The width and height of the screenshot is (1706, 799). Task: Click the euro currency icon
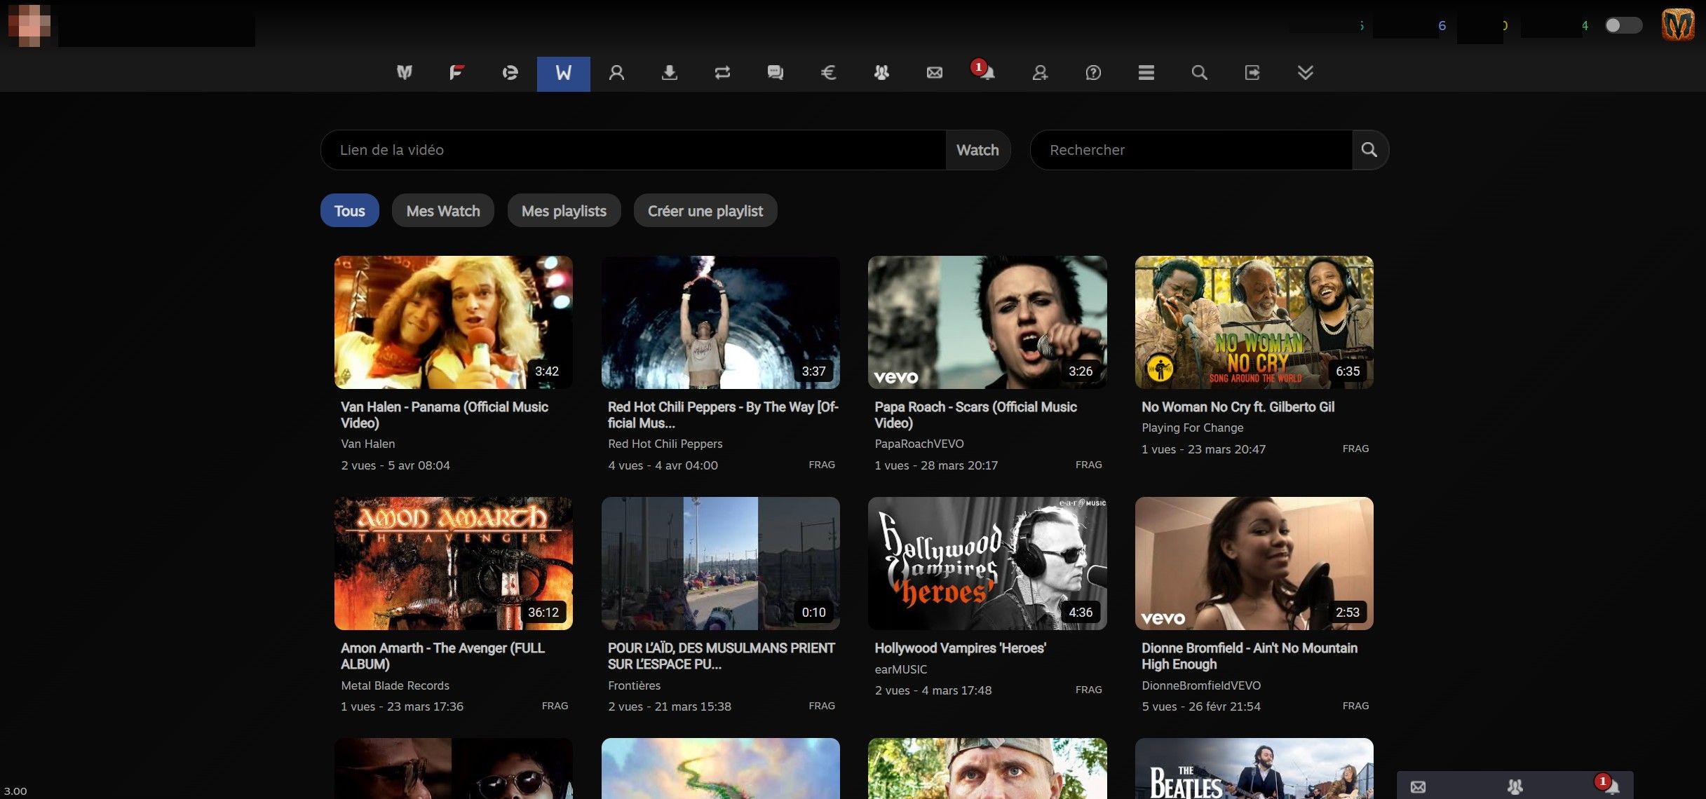coord(828,72)
